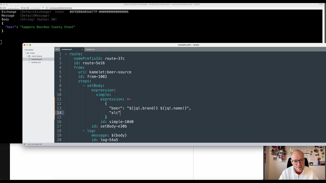The width and height of the screenshot is (326, 183).
Task: Select the empty folder icon
Action: (28, 53)
